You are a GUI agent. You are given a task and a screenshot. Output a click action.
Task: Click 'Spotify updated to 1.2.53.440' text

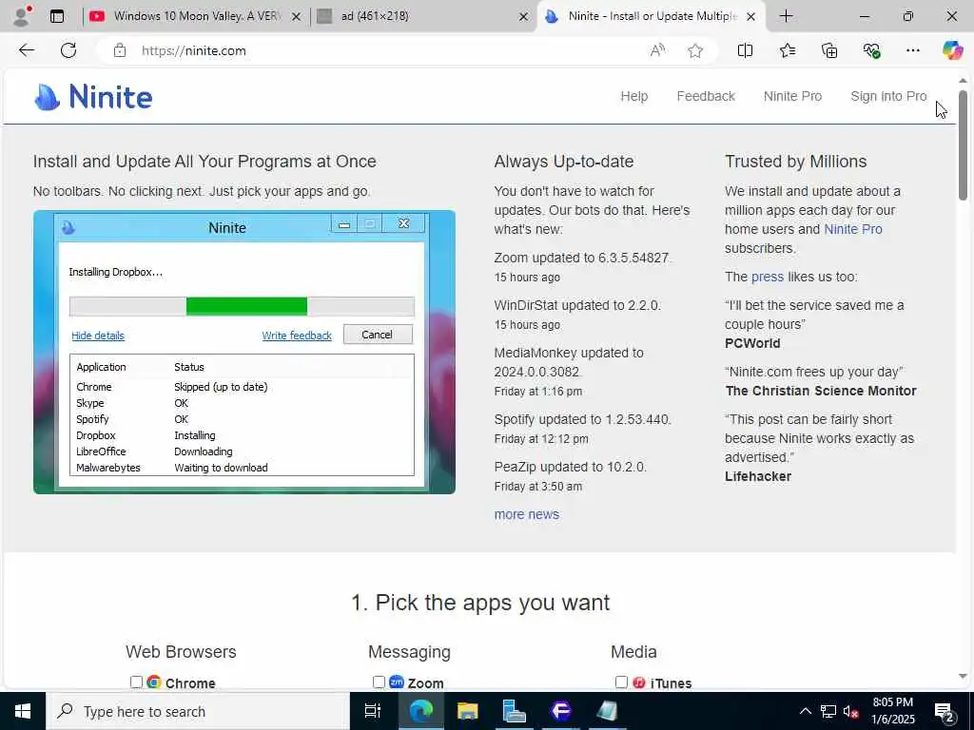pos(583,419)
